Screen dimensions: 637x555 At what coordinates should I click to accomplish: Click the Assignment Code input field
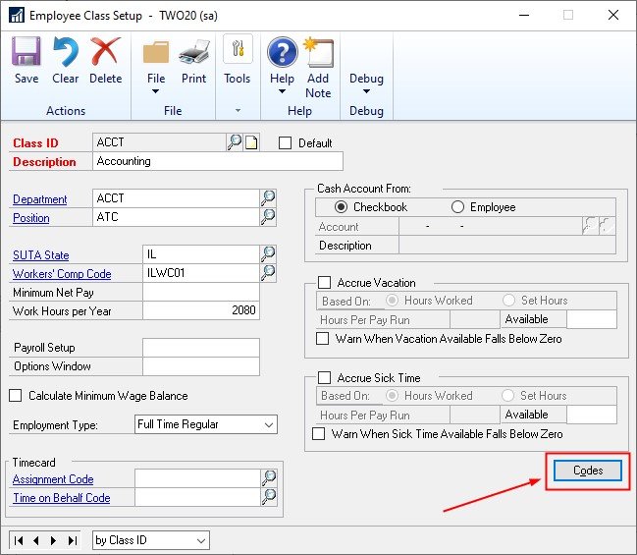[197, 478]
